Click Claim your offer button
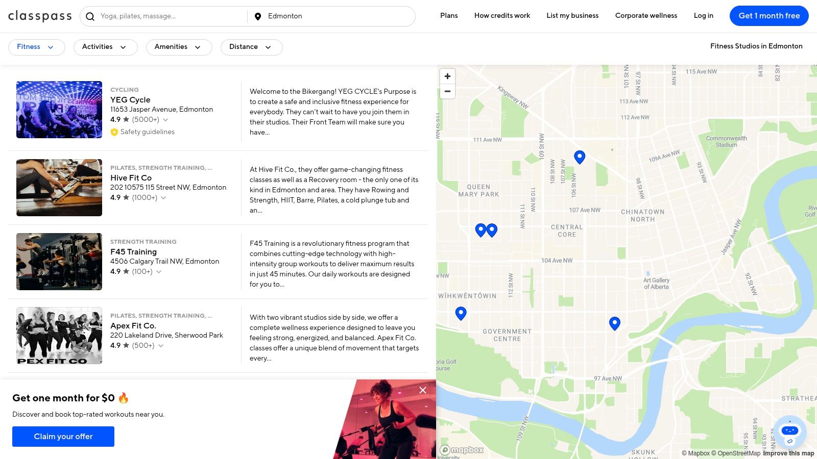The width and height of the screenshot is (817, 459). (63, 437)
